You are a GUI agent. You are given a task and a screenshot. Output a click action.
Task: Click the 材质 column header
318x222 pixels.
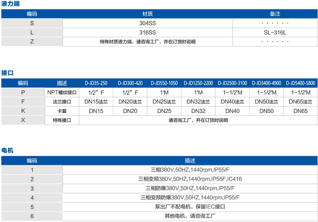coord(147,14)
